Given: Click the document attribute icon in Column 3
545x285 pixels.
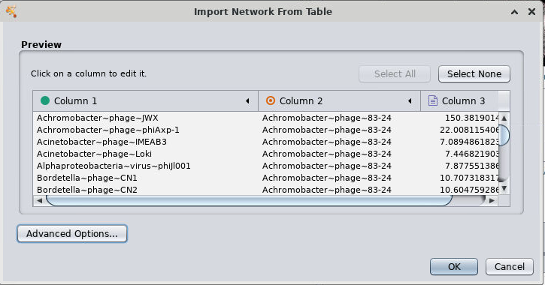Looking at the screenshot, I should pyautogui.click(x=433, y=100).
